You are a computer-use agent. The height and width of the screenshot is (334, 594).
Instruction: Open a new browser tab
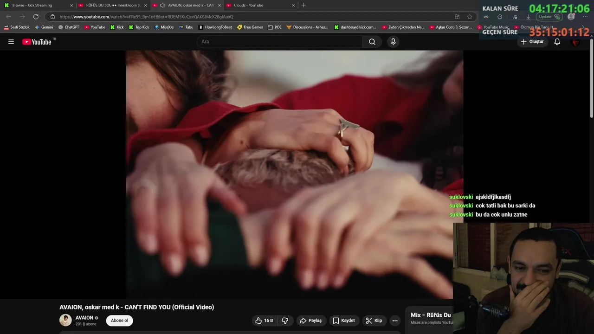(303, 5)
